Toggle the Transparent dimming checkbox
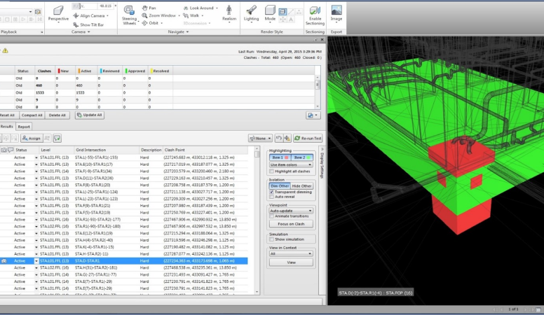This screenshot has width=544, height=315. click(273, 192)
